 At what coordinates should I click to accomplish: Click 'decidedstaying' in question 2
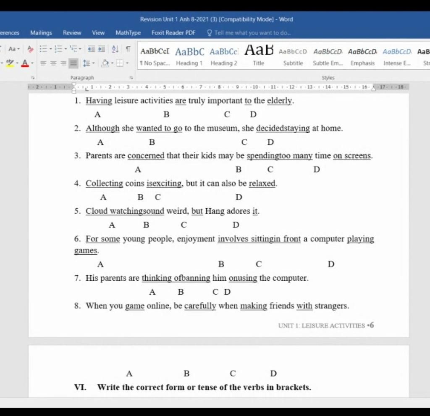click(283, 129)
